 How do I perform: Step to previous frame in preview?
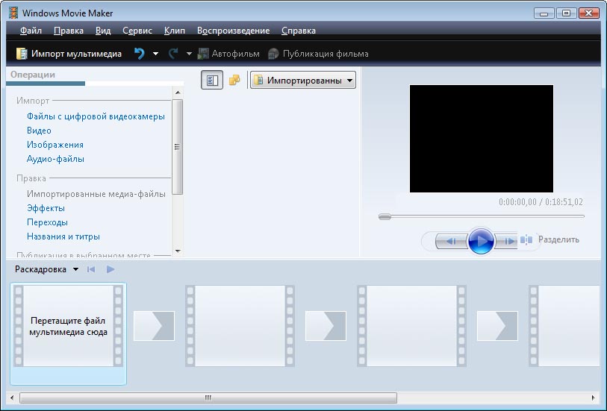pyautogui.click(x=451, y=241)
